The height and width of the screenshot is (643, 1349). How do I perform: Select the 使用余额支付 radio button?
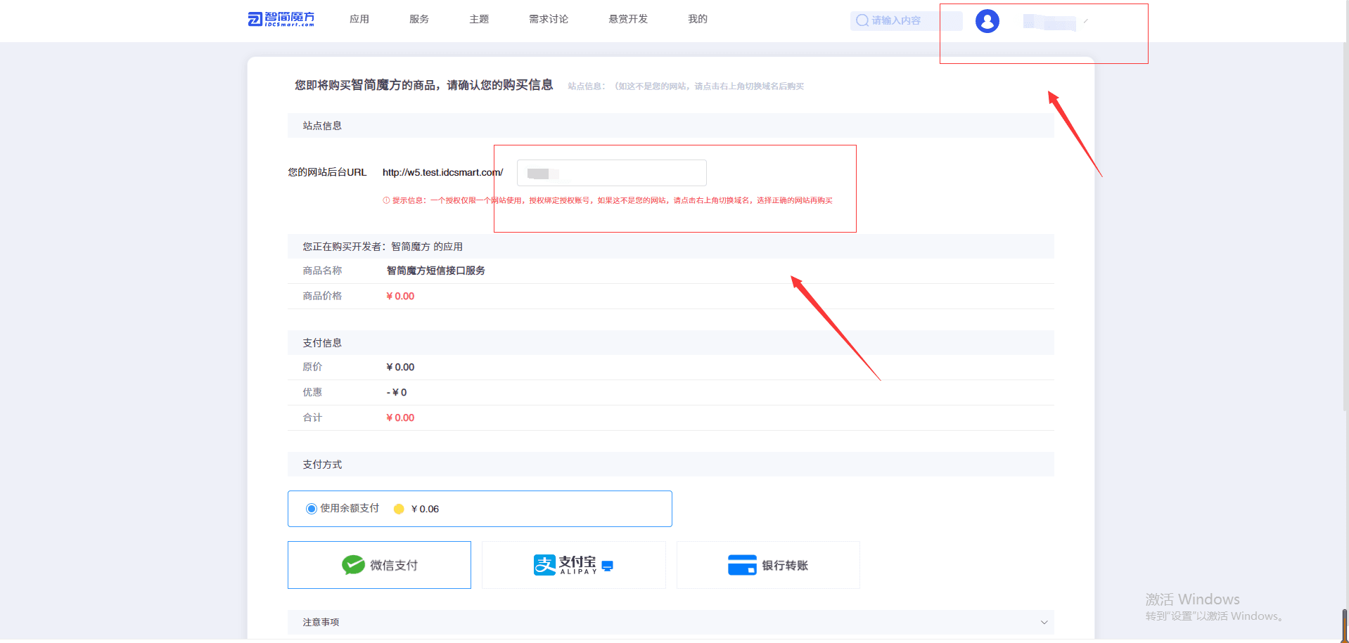click(x=312, y=509)
